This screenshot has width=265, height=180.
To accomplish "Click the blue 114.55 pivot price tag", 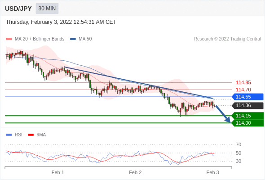I will (247, 97).
